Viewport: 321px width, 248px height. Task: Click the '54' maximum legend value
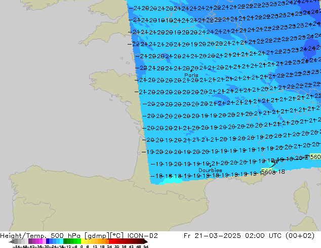(146, 246)
